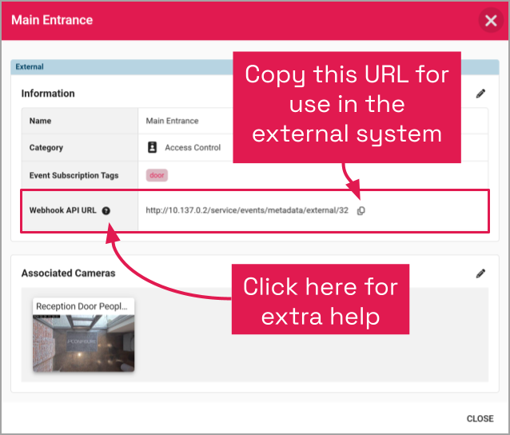Edit the Information section with the pencil icon
This screenshot has height=435, width=510.
pos(480,94)
